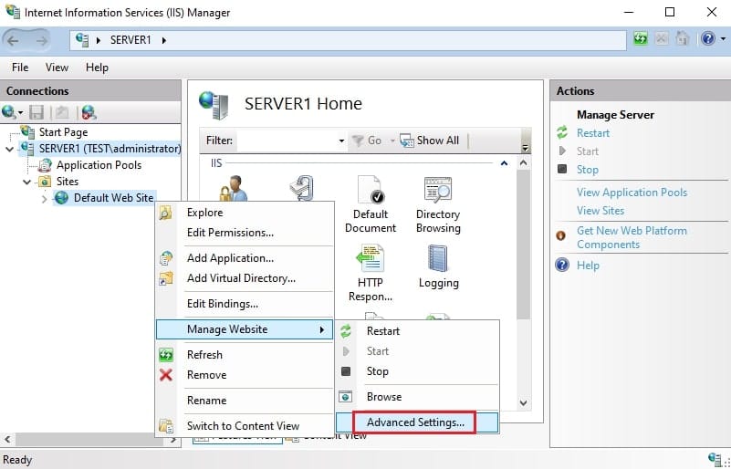Image resolution: width=731 pixels, height=469 pixels.
Task: Click the Add Application icon in context menu
Action: 166,258
